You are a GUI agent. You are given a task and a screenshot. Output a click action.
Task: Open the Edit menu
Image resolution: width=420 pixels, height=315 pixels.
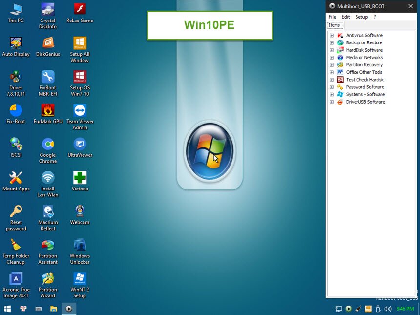click(x=346, y=17)
